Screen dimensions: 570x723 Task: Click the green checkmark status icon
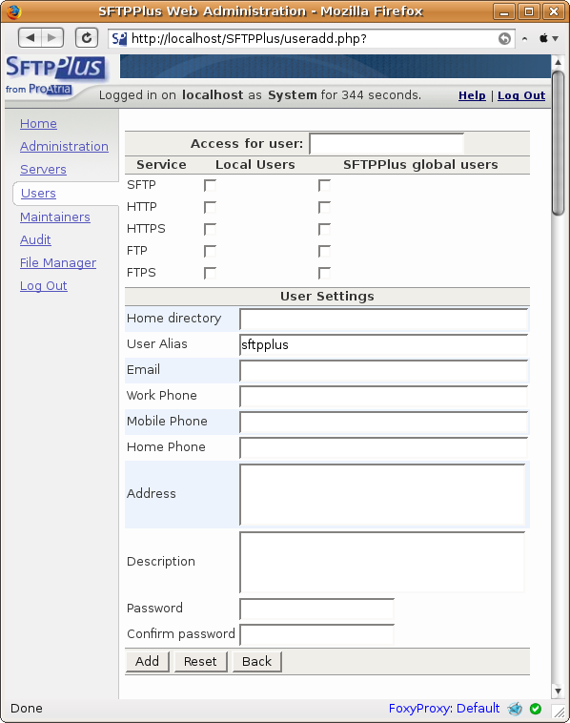tap(536, 709)
